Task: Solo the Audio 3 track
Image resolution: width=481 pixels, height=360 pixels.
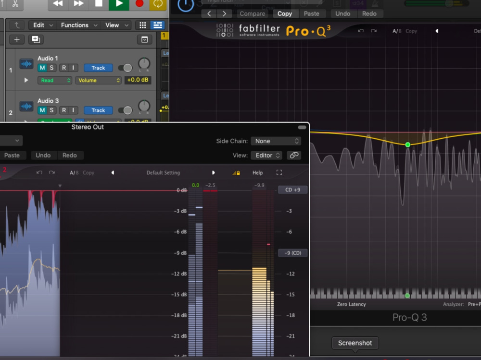Action: tap(51, 110)
